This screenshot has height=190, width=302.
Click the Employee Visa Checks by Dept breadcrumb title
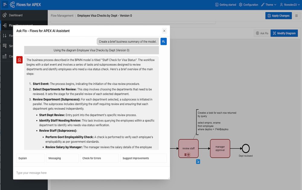(104, 16)
